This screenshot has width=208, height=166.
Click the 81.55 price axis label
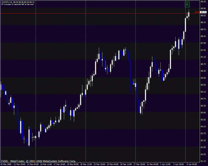click(x=203, y=154)
